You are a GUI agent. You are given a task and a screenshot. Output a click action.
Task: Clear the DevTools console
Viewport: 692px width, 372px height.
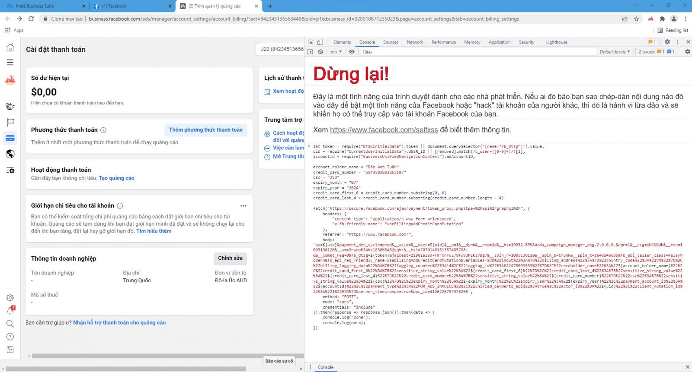[x=320, y=52]
